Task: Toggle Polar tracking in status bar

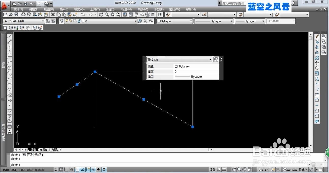Action: click(x=72, y=169)
